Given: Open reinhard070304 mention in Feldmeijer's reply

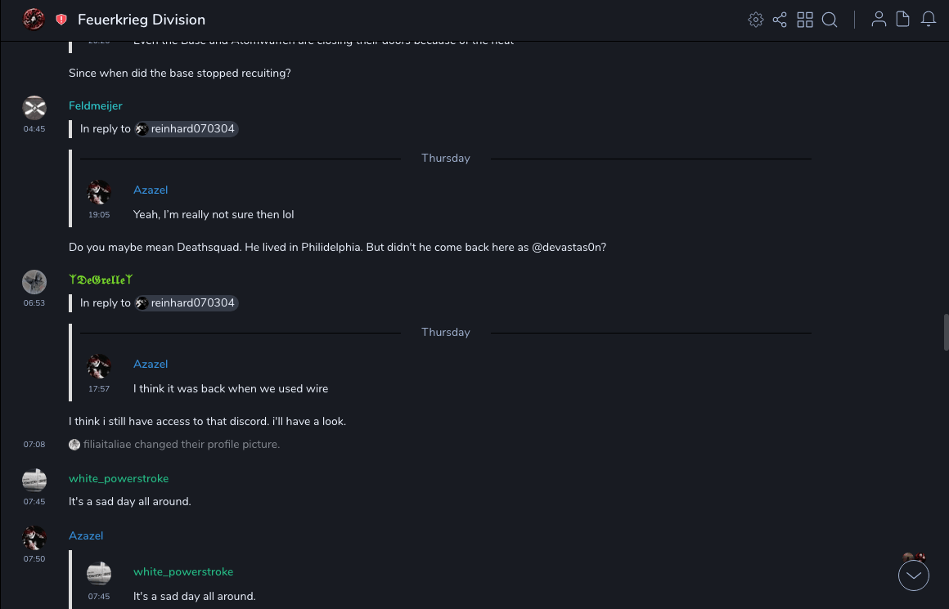Looking at the screenshot, I should click(187, 129).
